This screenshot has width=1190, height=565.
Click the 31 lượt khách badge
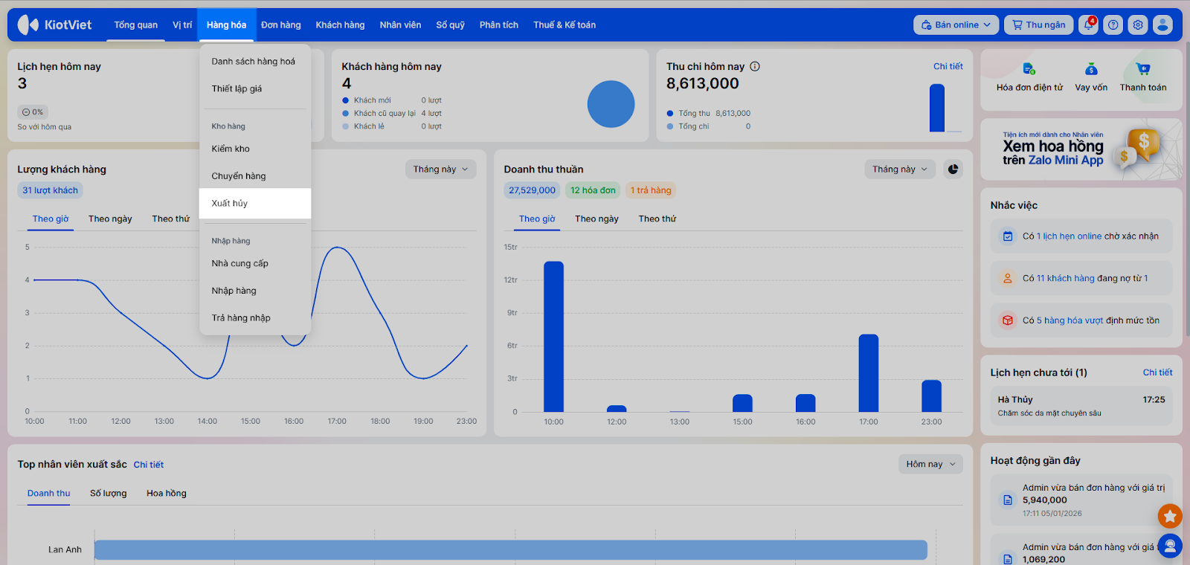pyautogui.click(x=50, y=190)
